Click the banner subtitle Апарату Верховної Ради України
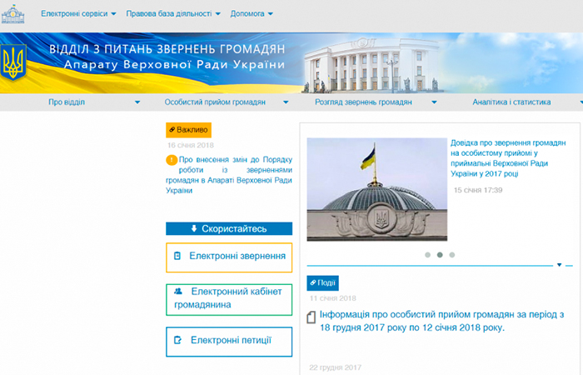Viewport: 583px width, 375px height. 174,65
